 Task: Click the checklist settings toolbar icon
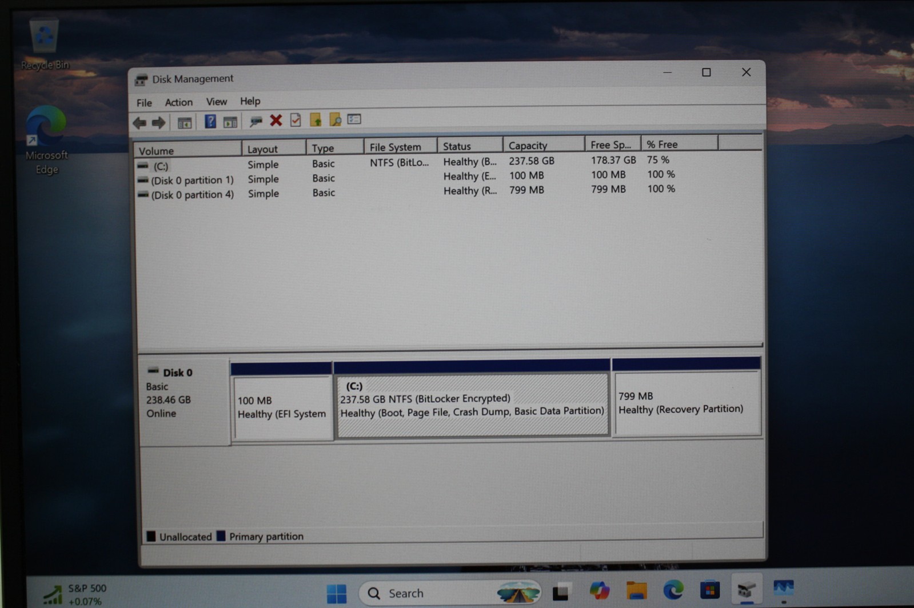click(x=354, y=119)
